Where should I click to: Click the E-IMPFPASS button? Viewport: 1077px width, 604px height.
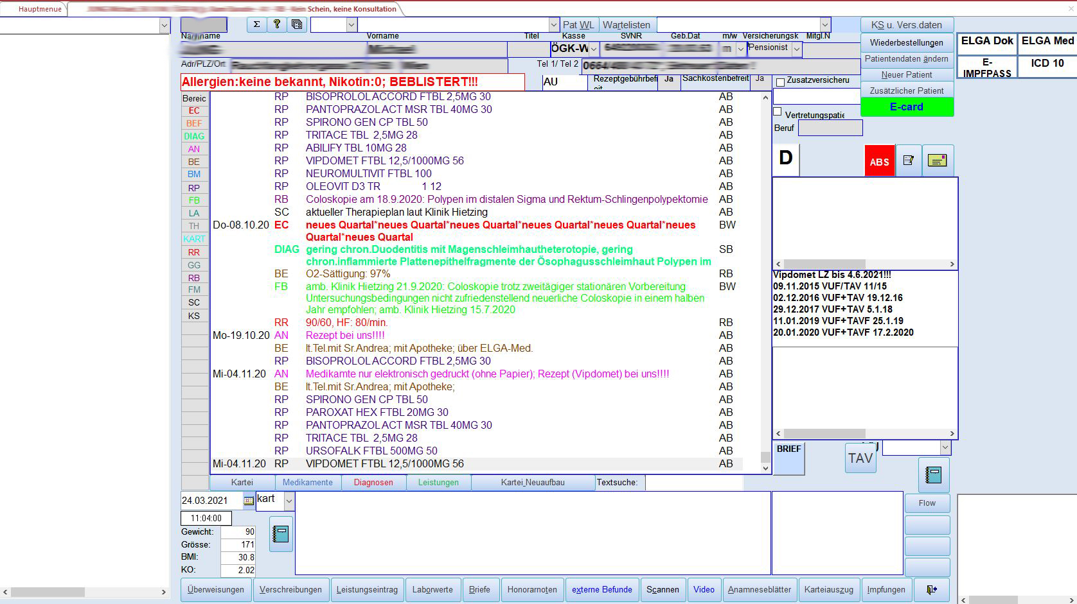click(987, 67)
